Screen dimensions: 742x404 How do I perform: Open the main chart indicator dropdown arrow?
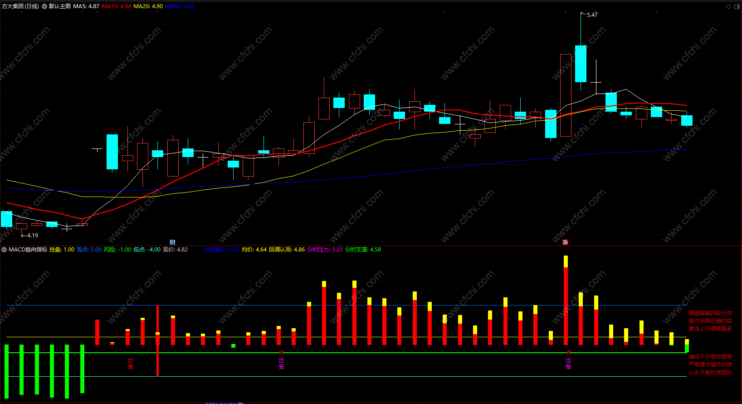pyautogui.click(x=44, y=6)
